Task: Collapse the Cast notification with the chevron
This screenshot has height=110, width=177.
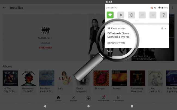Action: [x=165, y=28]
